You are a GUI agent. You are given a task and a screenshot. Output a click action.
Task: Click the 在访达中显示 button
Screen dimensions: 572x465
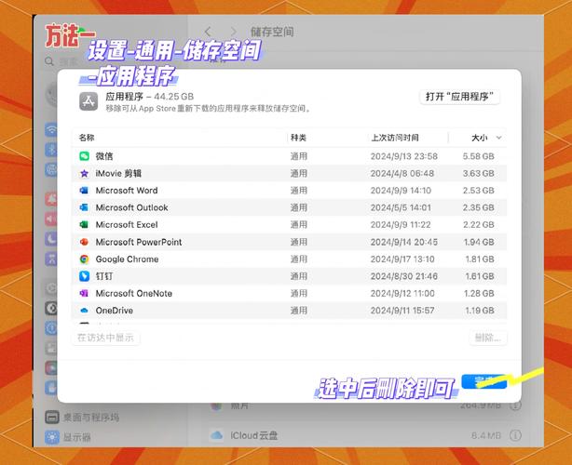[105, 338]
